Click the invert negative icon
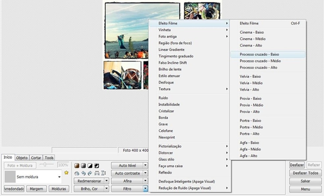Image resolution: width=324 pixels, height=196 pixels. 96,165
